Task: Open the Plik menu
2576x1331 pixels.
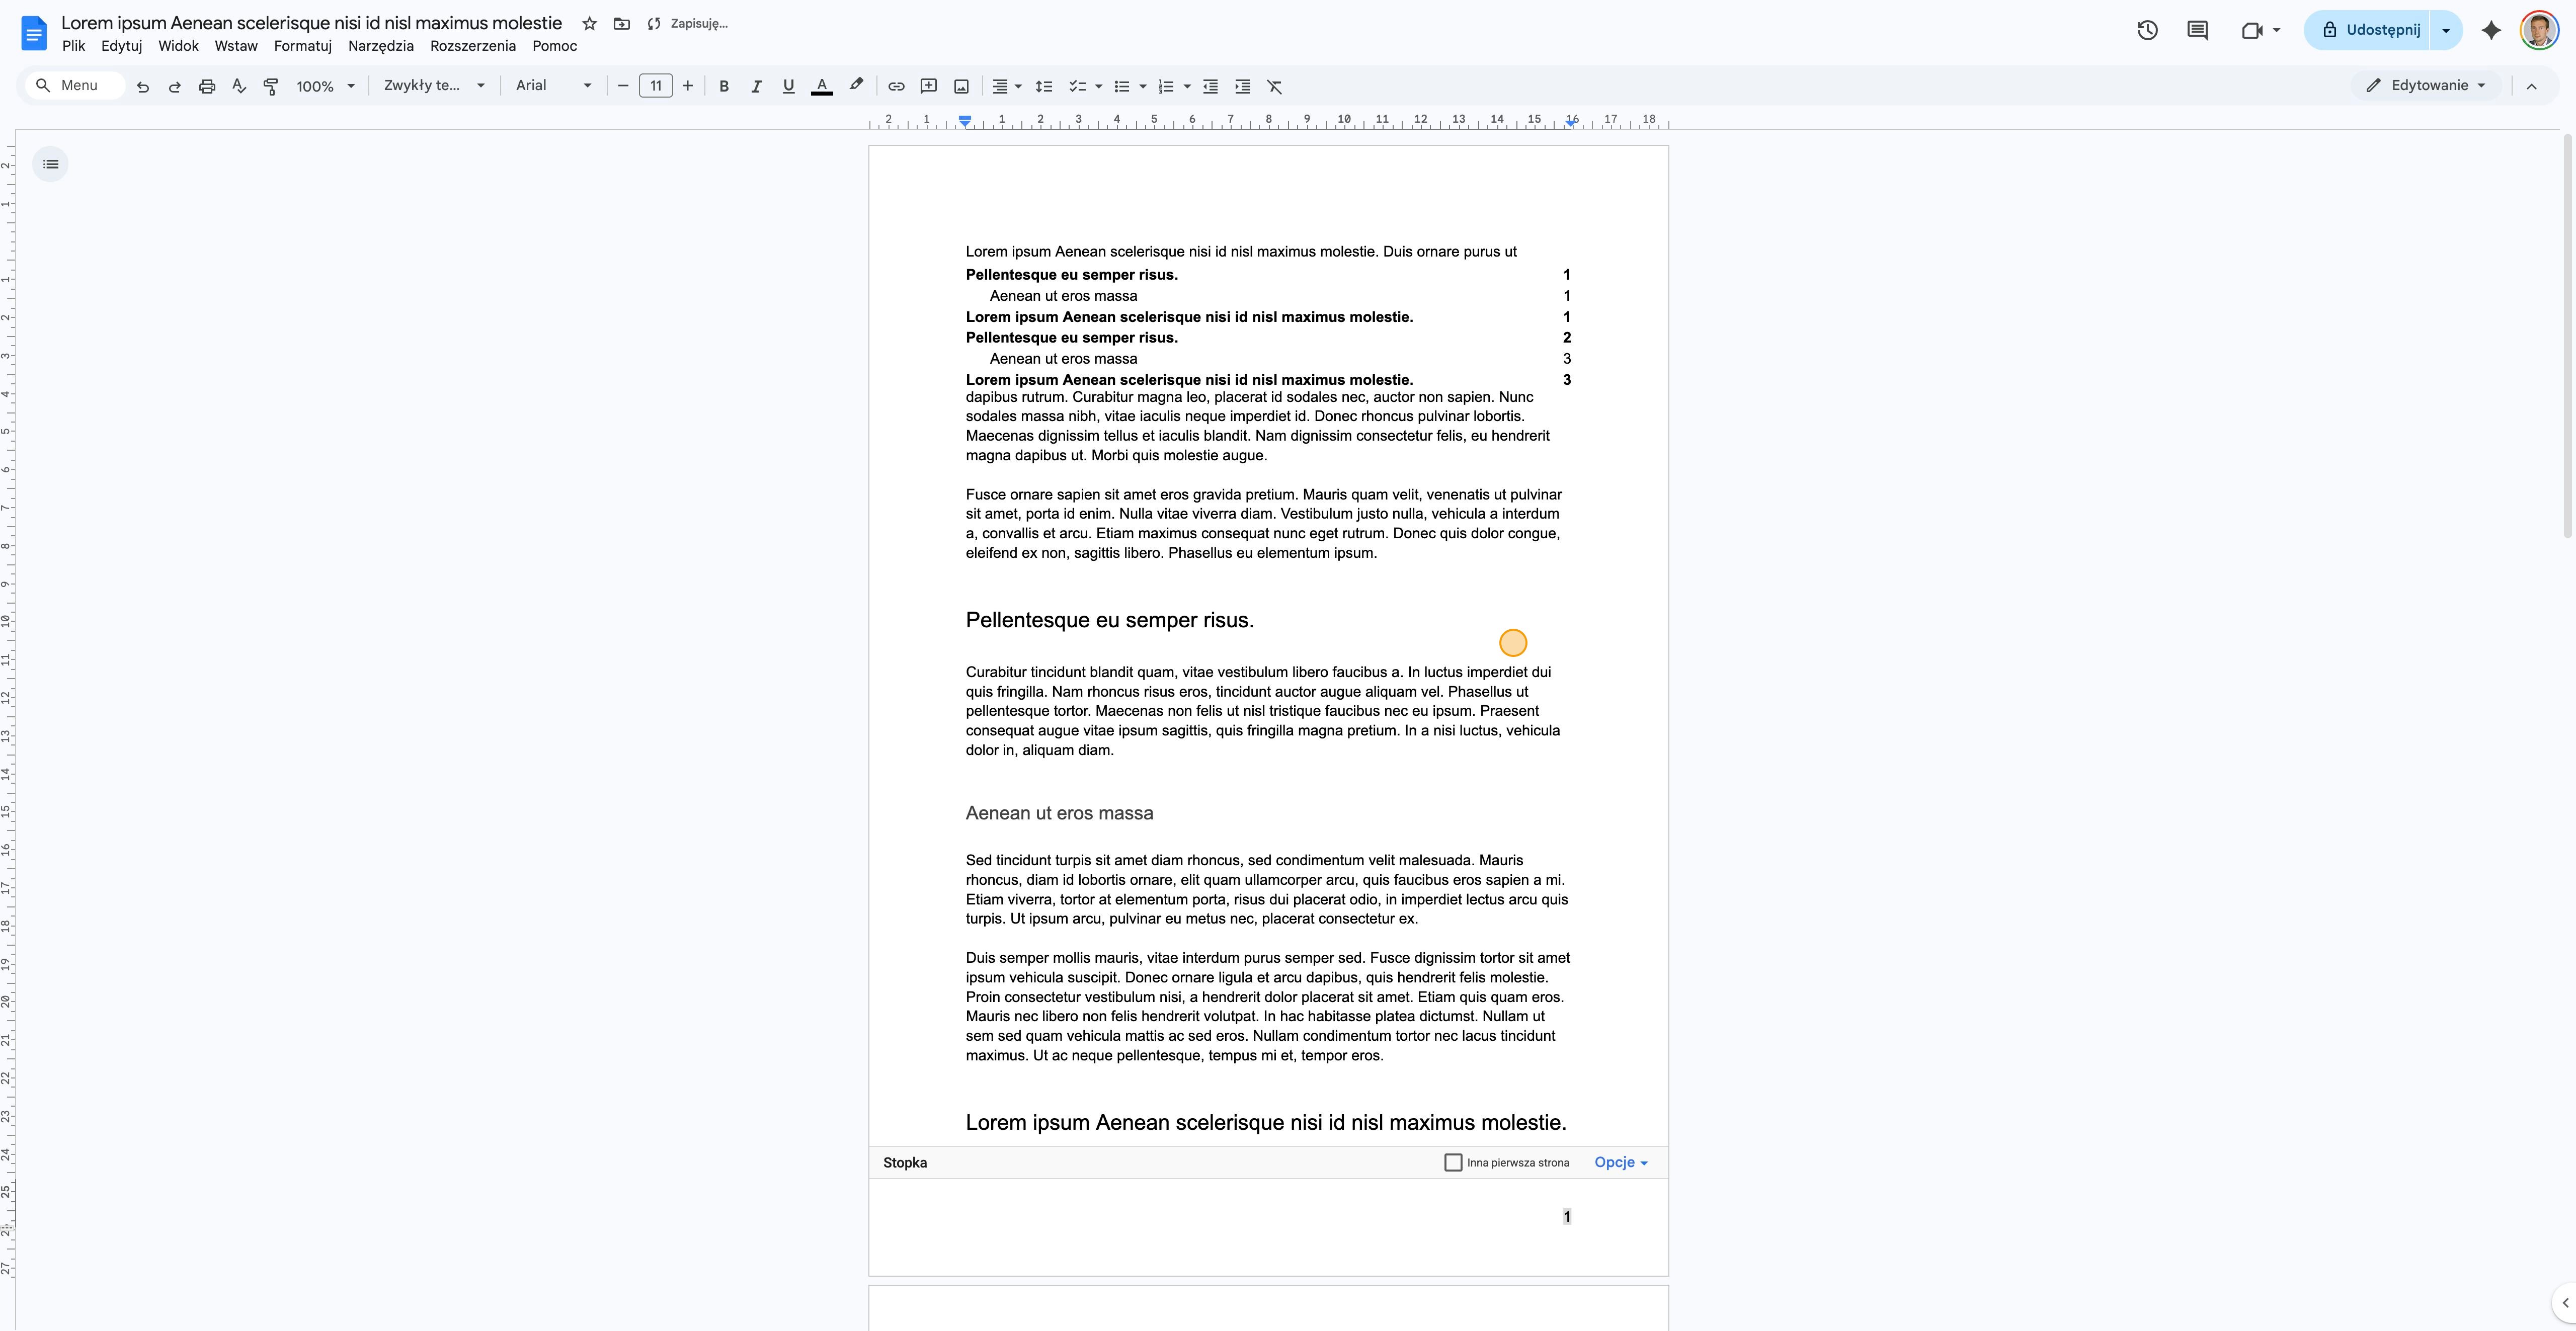Action: click(x=73, y=46)
